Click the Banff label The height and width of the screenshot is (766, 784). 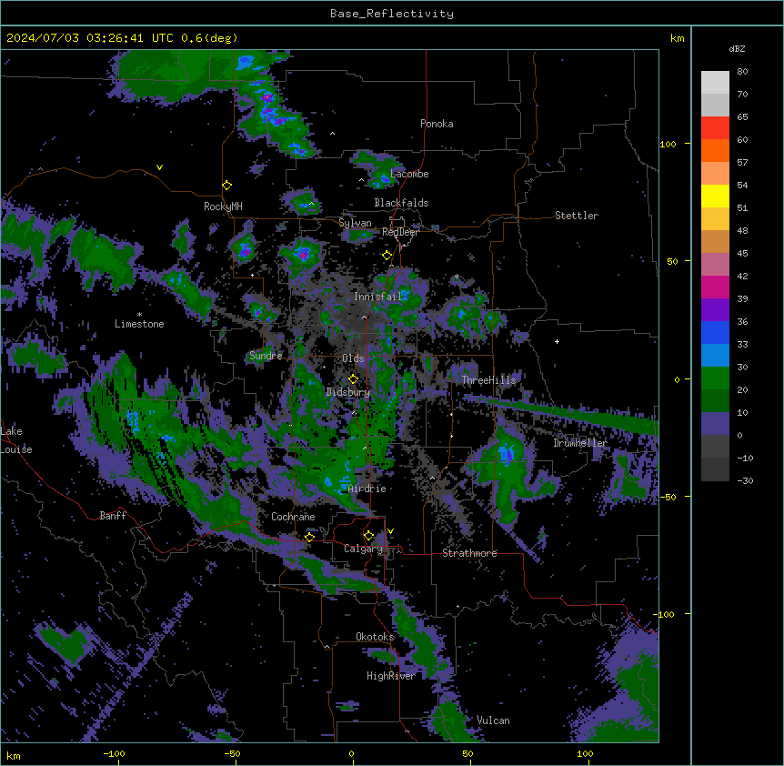tap(113, 516)
